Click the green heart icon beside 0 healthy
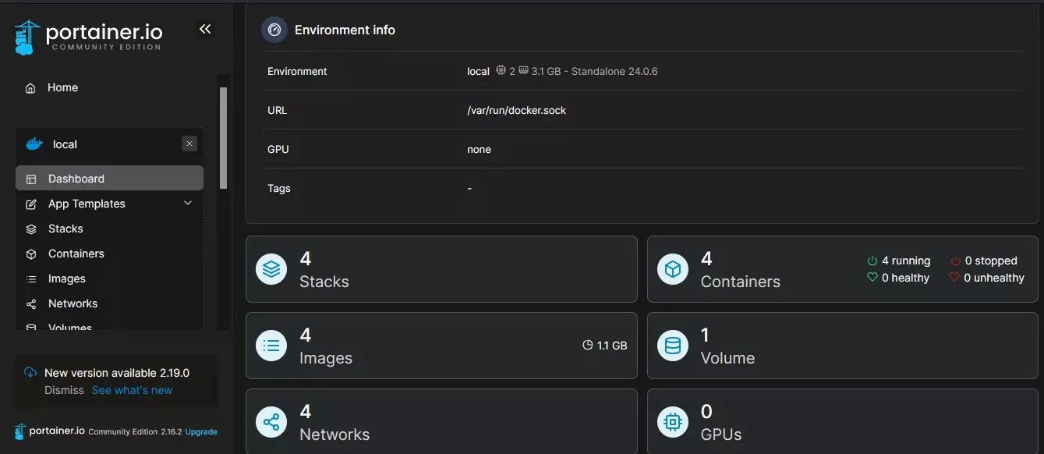Viewport: 1044px width, 454px height. [x=872, y=278]
